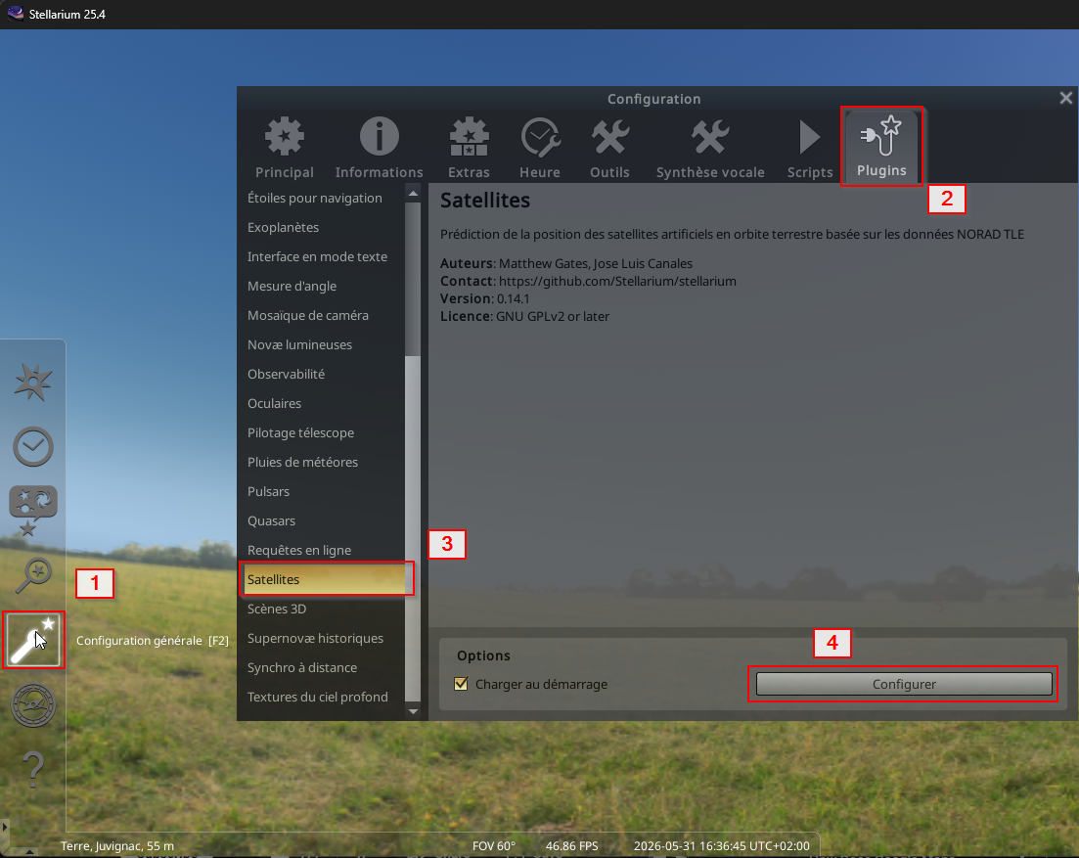Click the date and time status text
Screen dimensions: 1079x858
click(721, 845)
